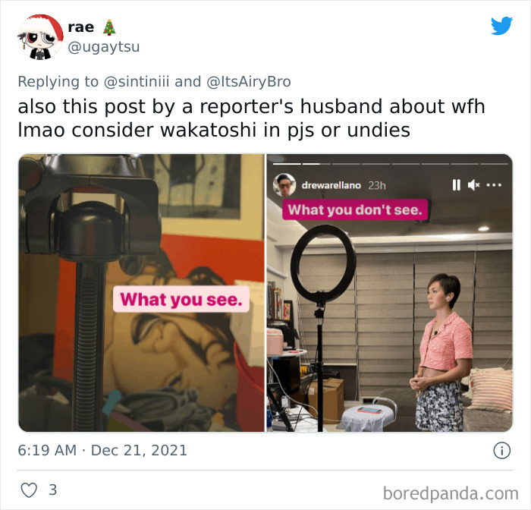Screen dimensions: 531x510
Task: Open the 'What you don't see.' right image
Action: point(389,293)
